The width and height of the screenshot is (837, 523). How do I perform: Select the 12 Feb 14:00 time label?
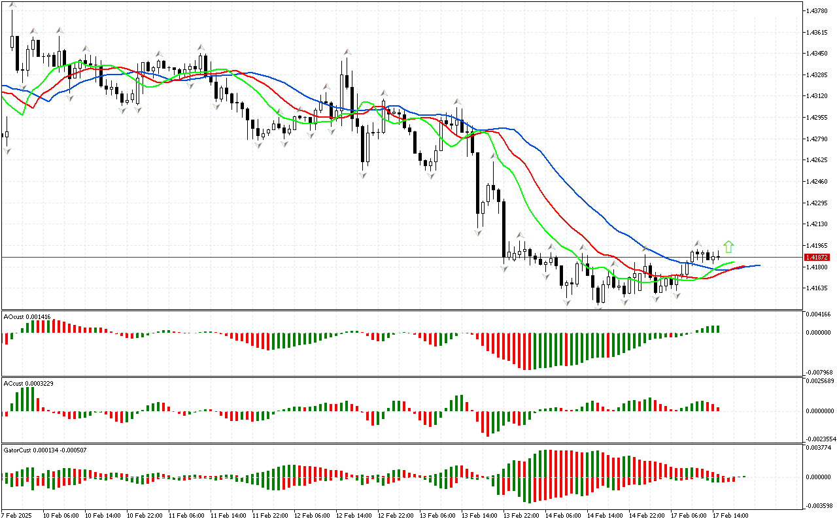tap(353, 516)
